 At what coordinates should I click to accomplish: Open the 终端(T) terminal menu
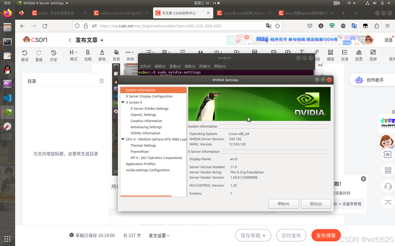[205, 66]
